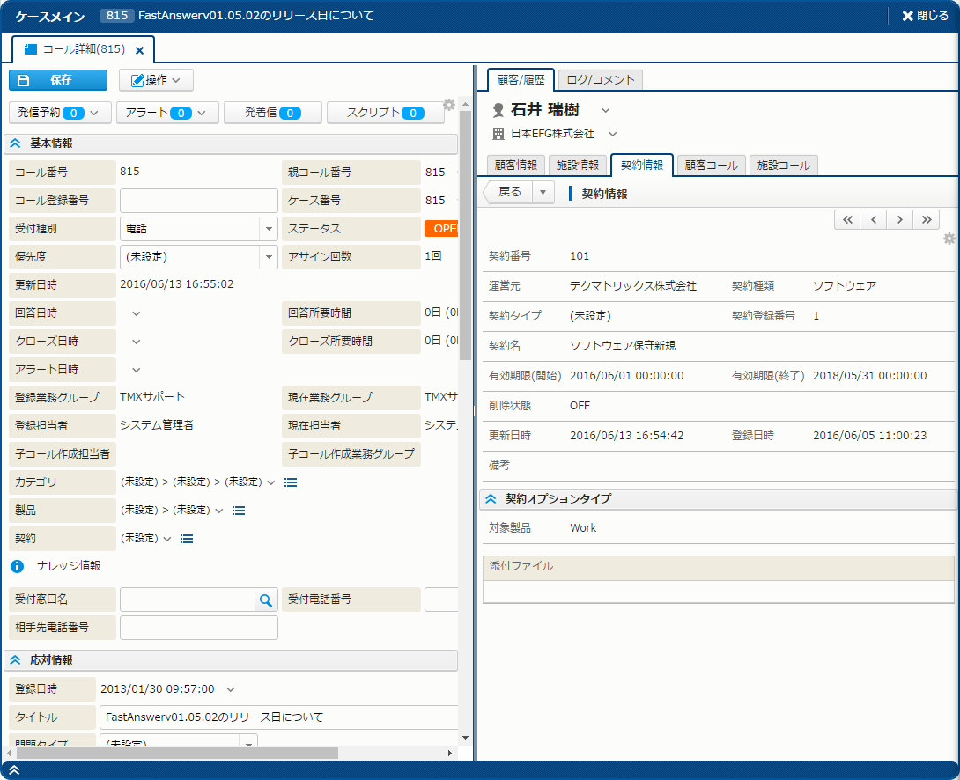Open left panel settings gear icon

point(449,105)
